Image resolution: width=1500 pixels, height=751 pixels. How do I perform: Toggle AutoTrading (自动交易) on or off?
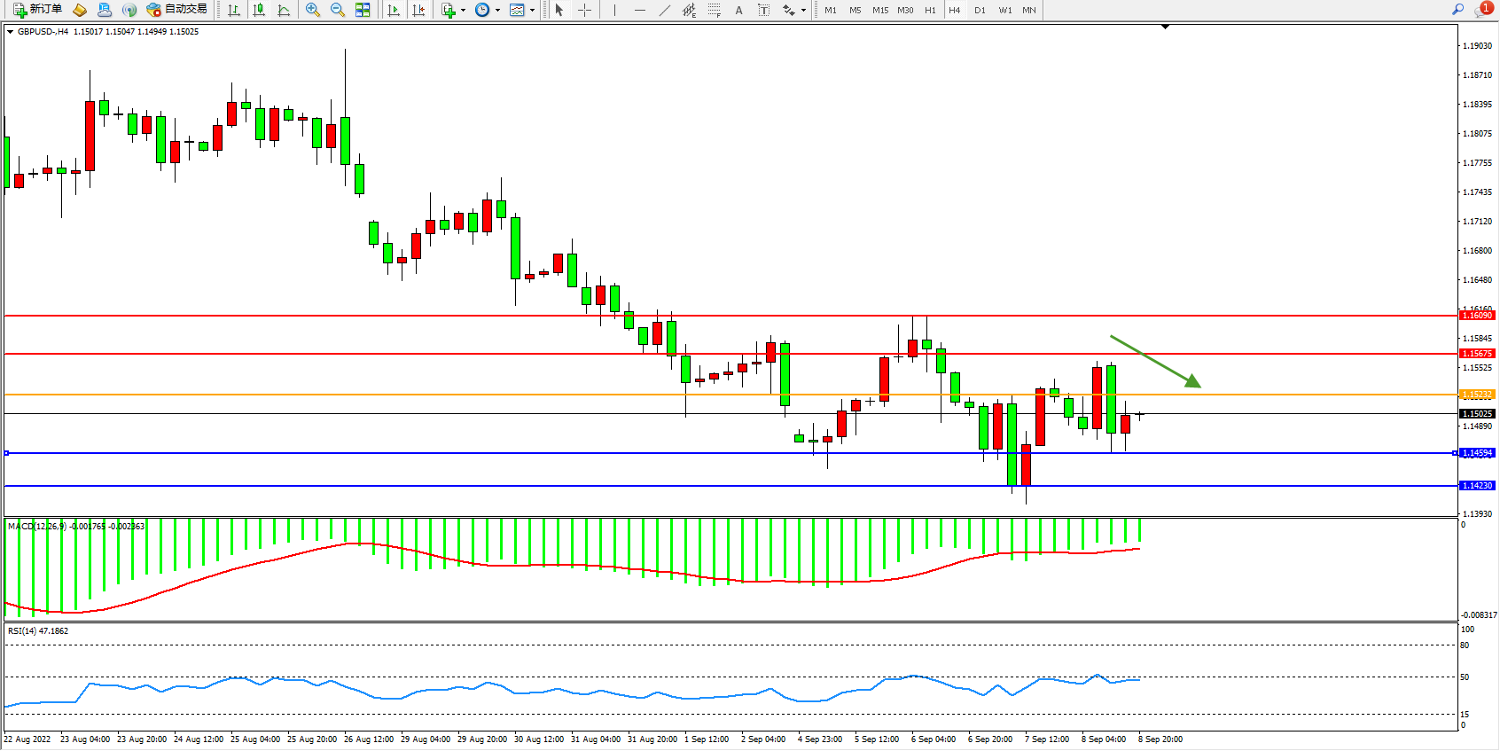tap(177, 10)
